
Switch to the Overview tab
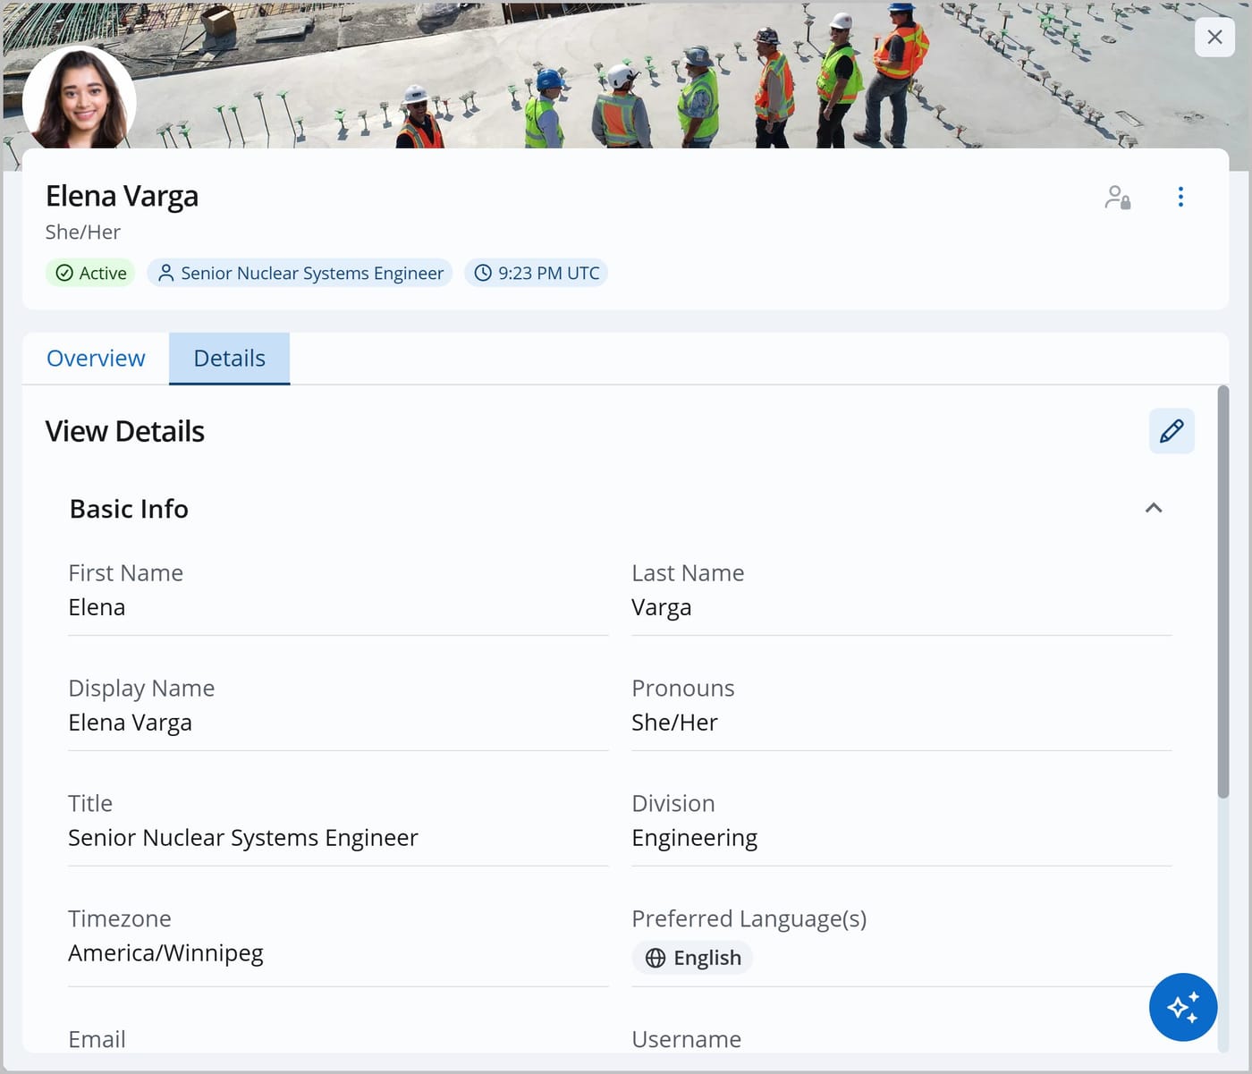[96, 359]
